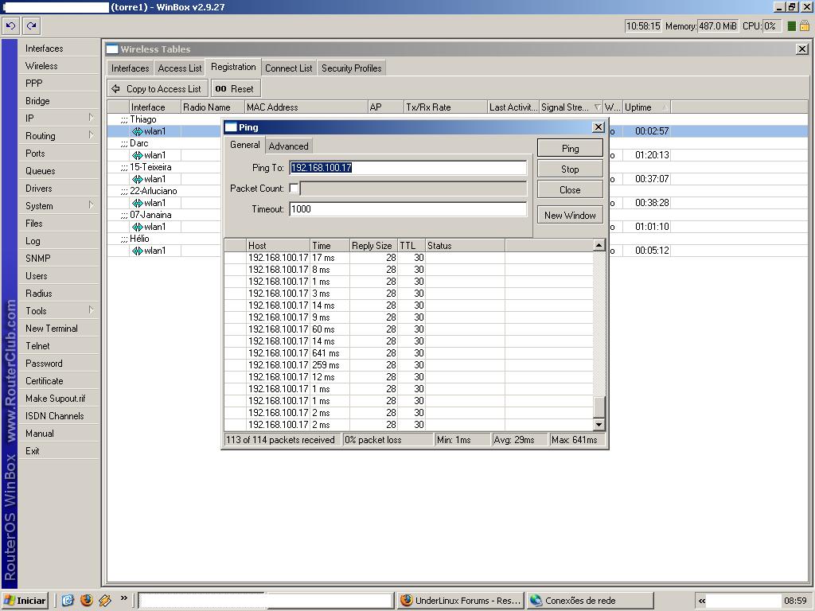Open the third quick launch icon

pyautogui.click(x=105, y=601)
